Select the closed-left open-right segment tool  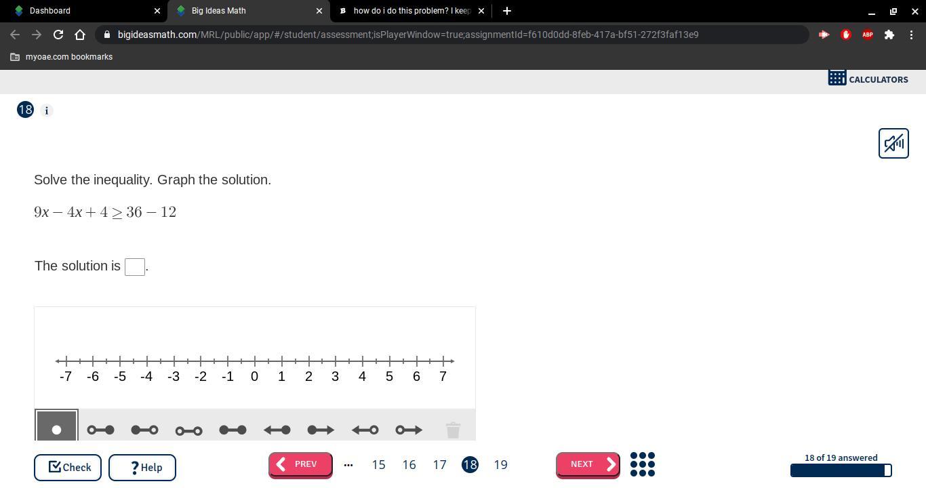[144, 430]
